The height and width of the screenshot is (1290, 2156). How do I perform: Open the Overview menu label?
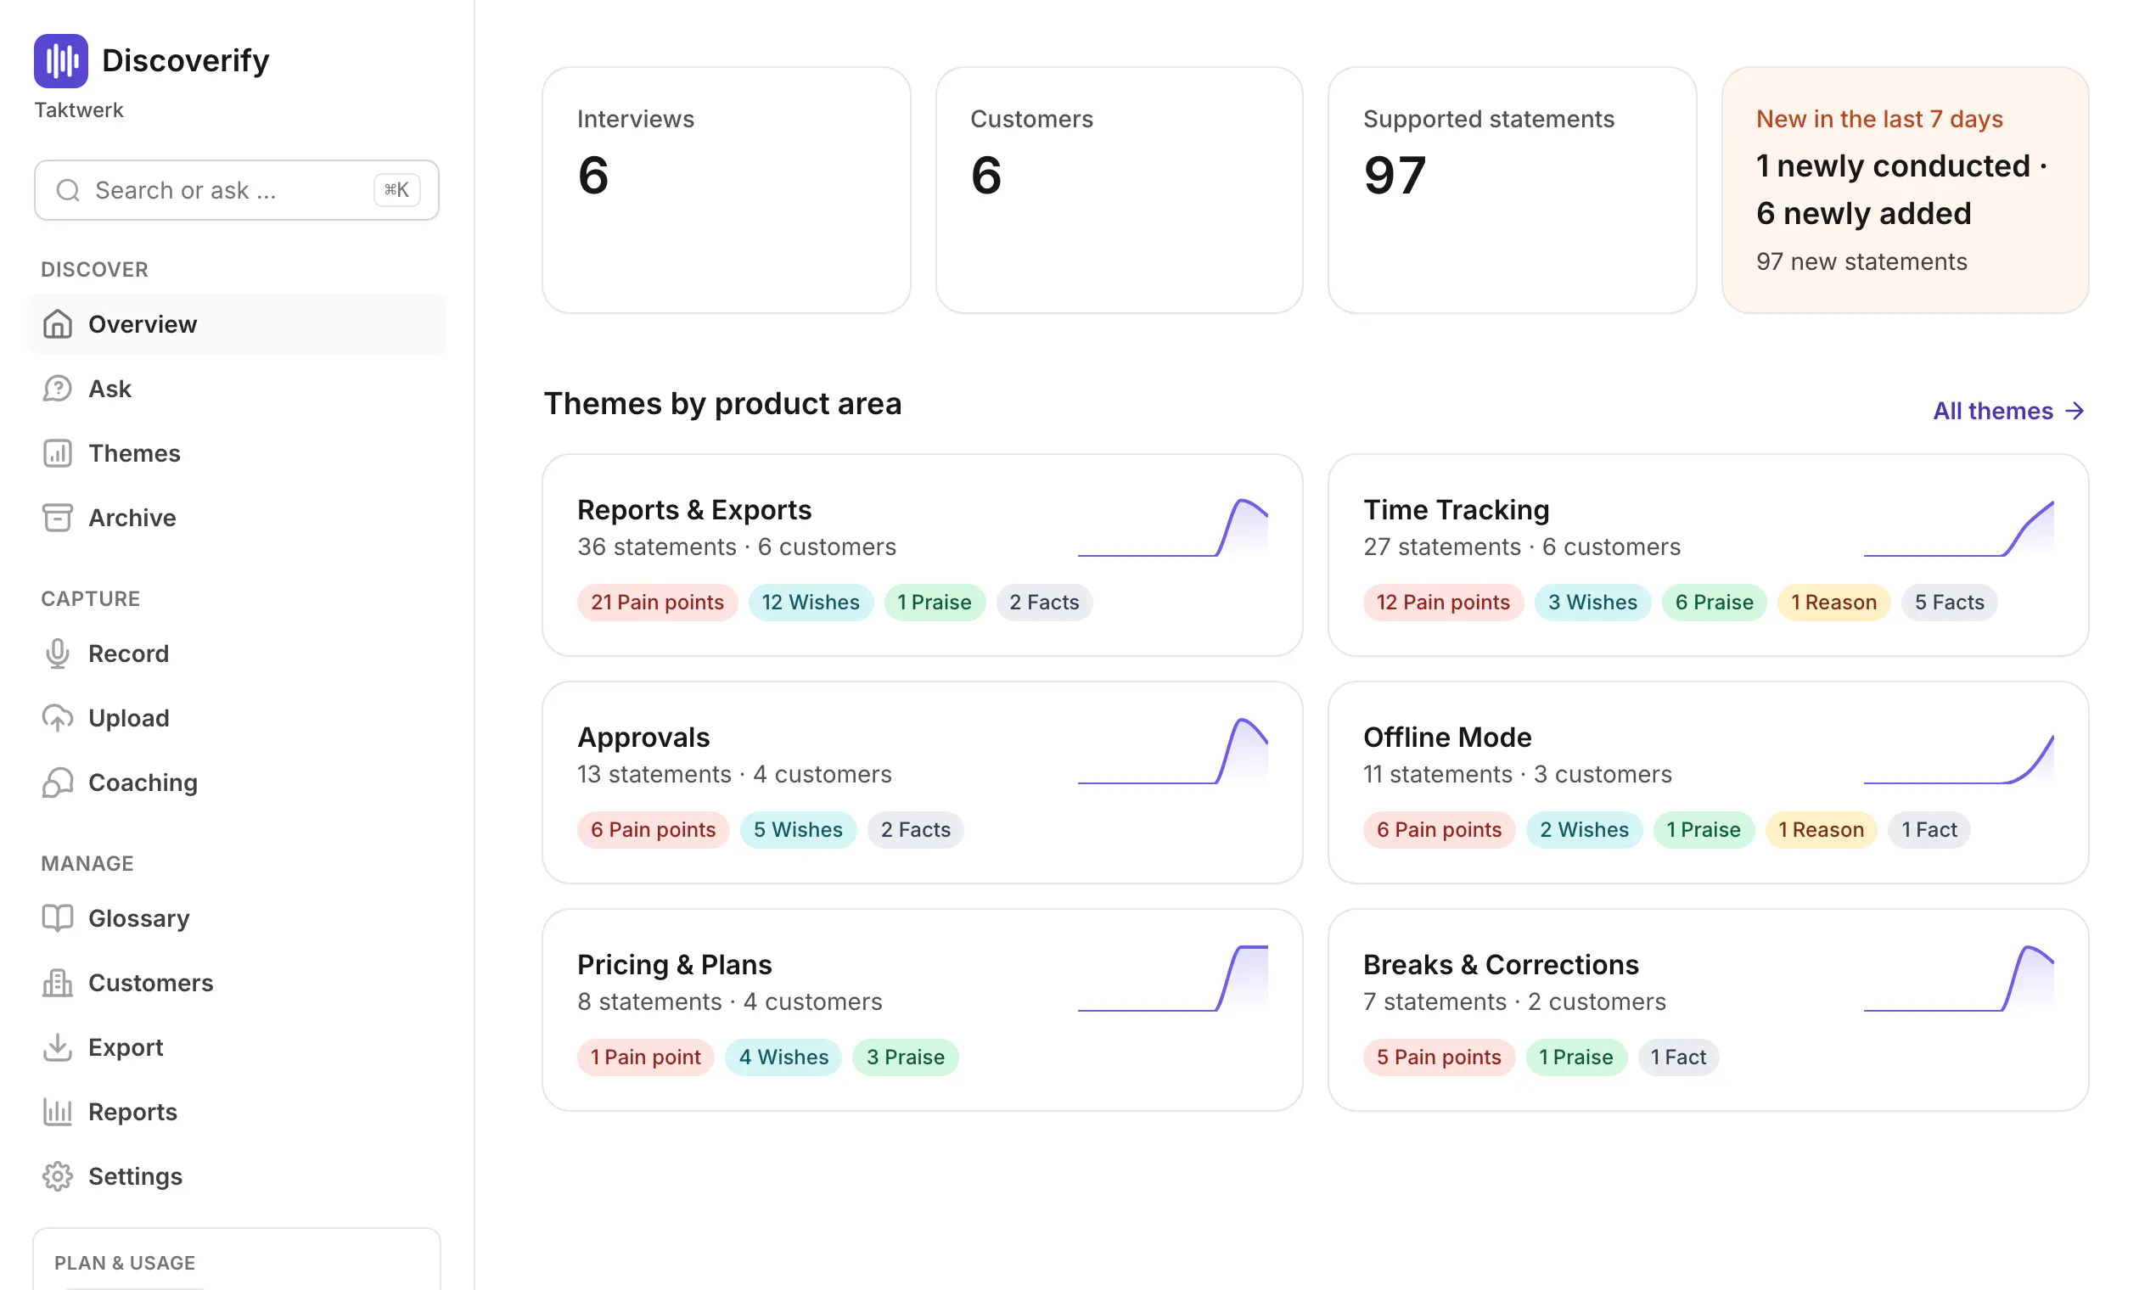[143, 324]
